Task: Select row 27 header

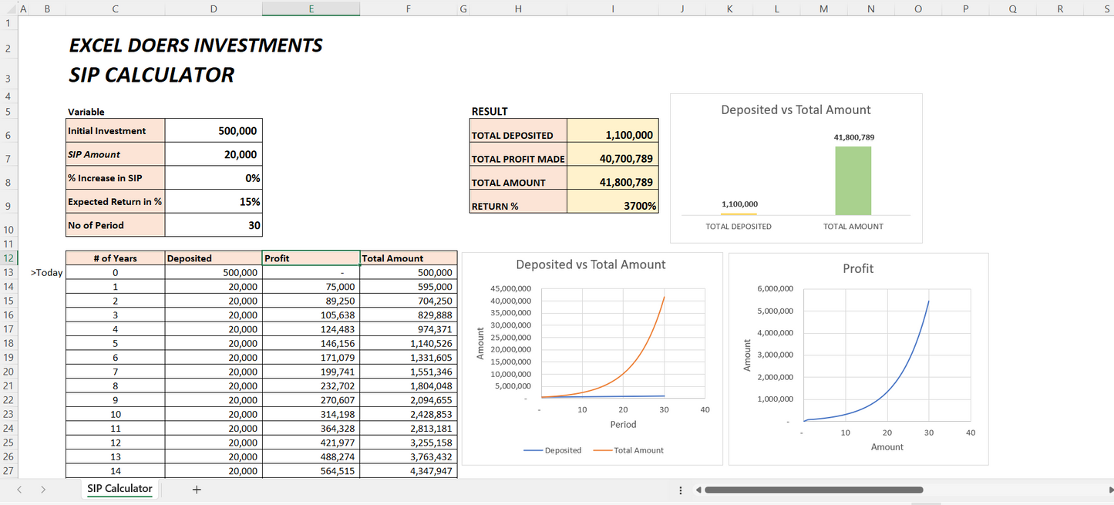Action: pos(8,470)
